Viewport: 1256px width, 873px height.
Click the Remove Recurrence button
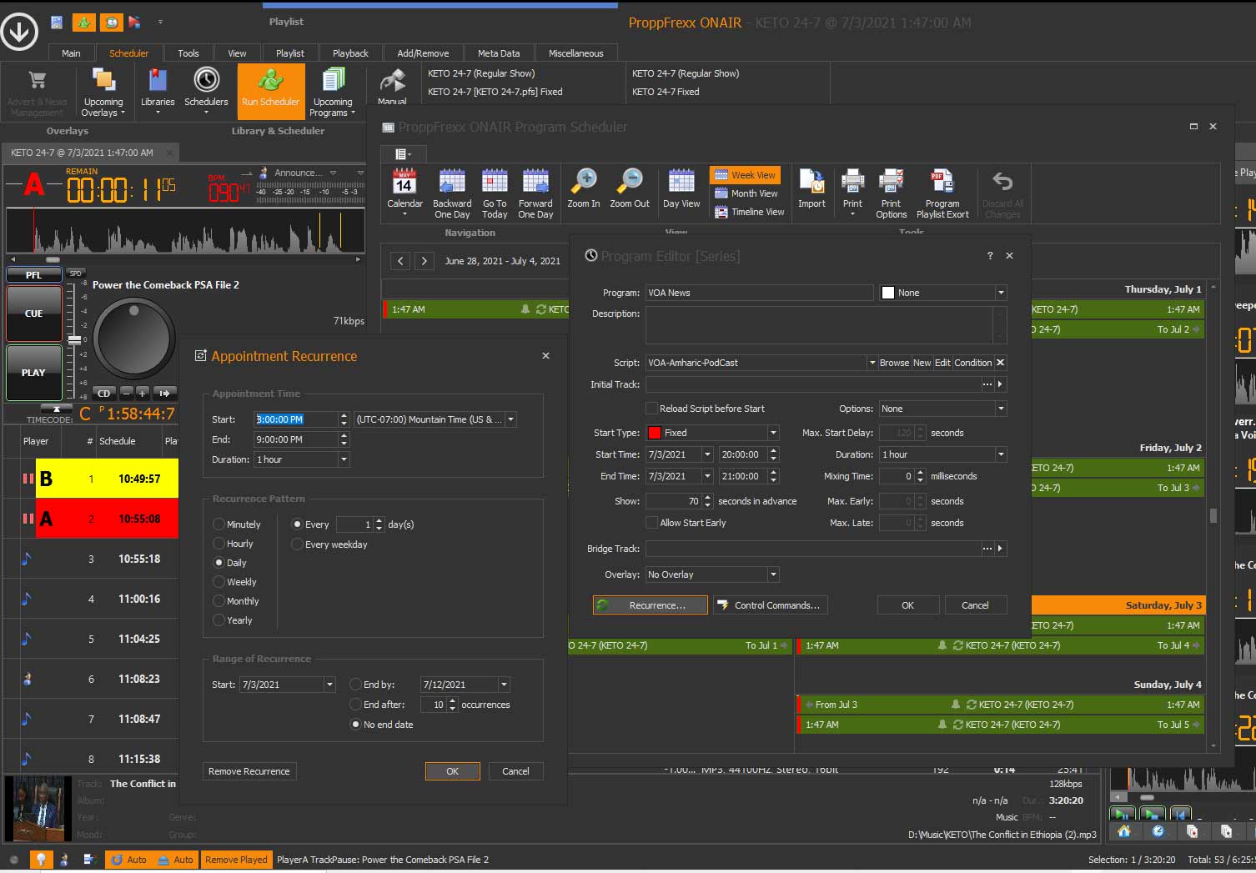pos(249,771)
